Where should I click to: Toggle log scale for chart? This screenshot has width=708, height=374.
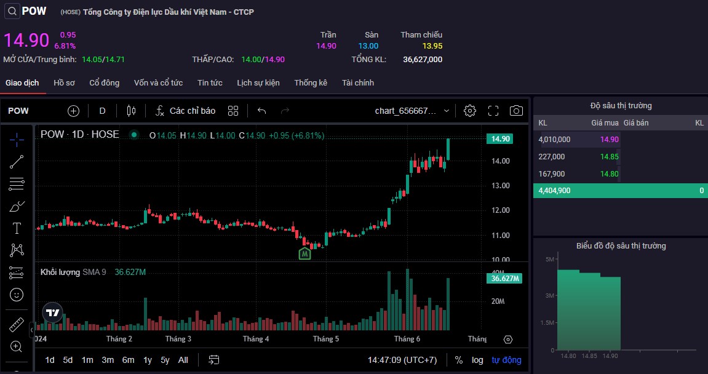coord(477,360)
